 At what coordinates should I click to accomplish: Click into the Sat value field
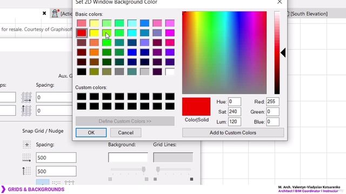tap(234, 112)
